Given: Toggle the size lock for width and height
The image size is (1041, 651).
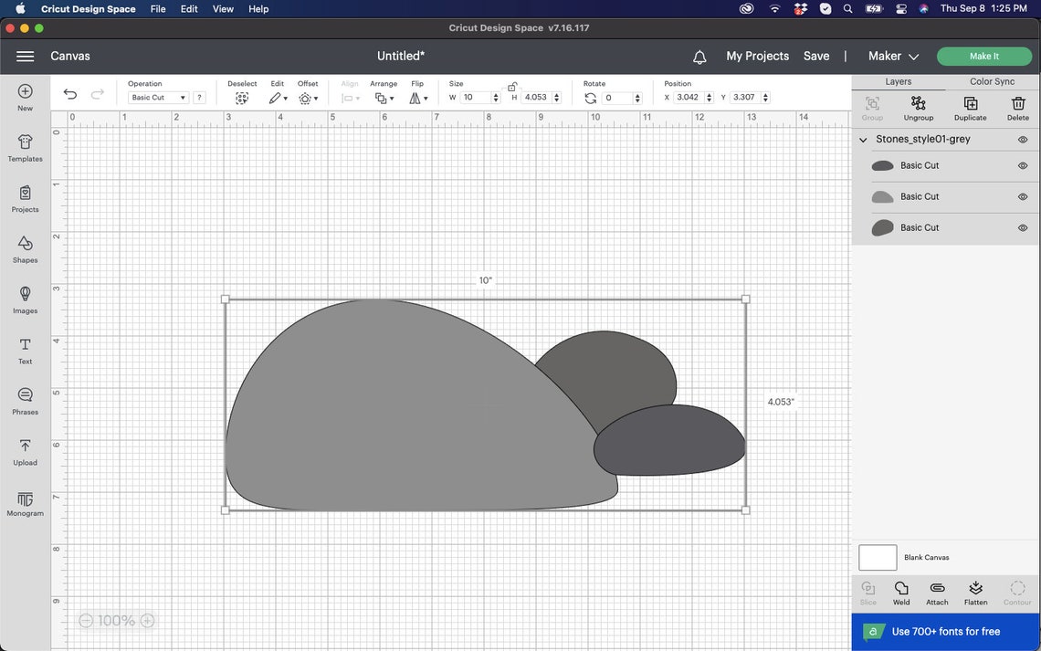Looking at the screenshot, I should pos(512,86).
